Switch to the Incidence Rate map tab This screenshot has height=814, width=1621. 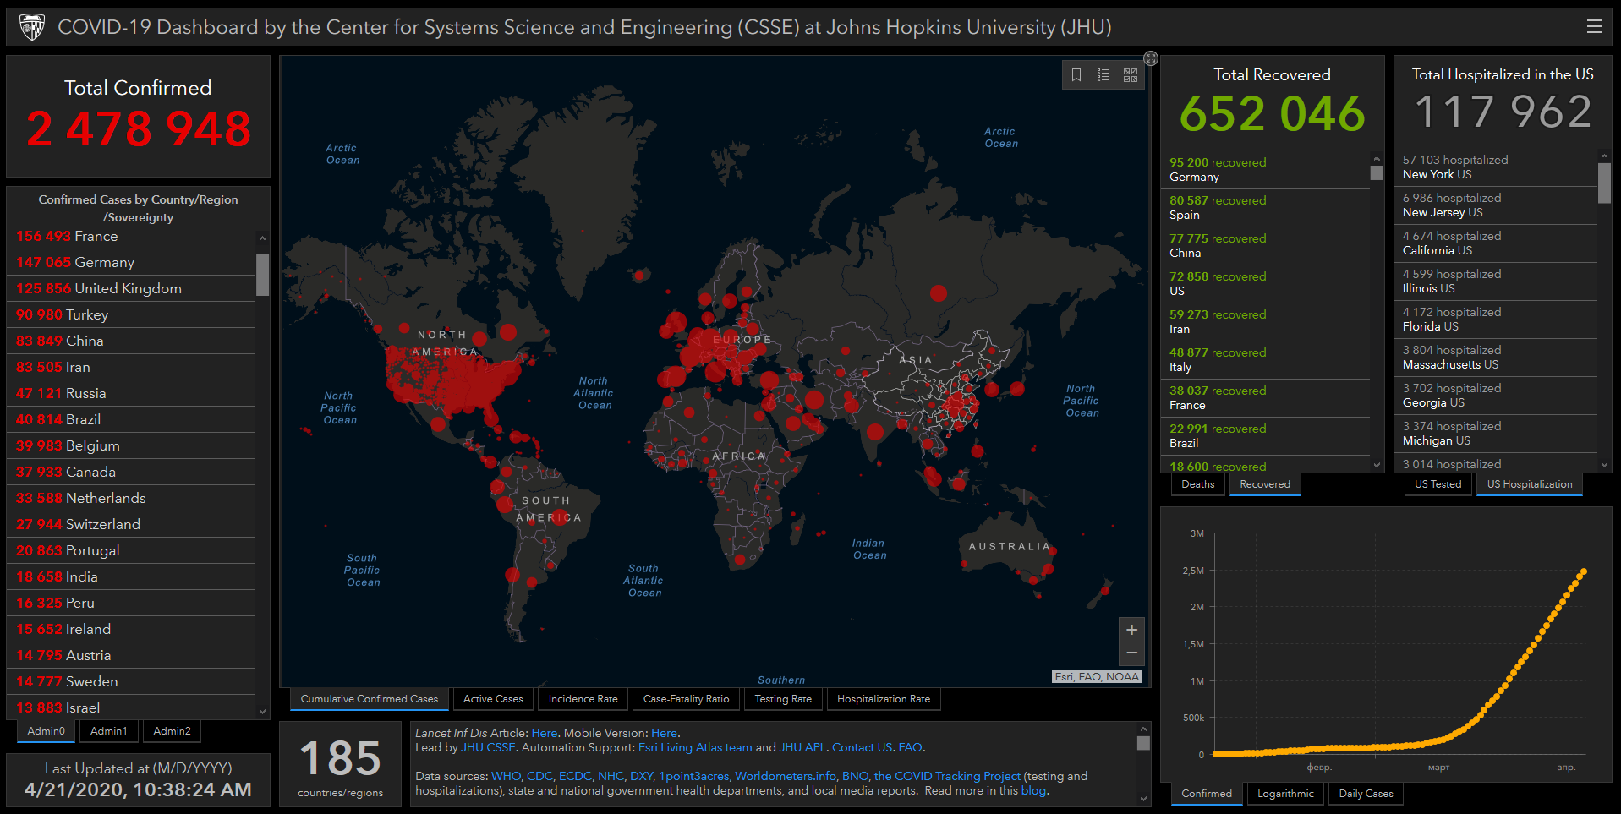coord(583,699)
